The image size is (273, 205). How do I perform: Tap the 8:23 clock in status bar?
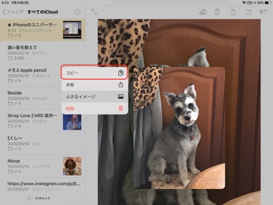pos(5,3)
